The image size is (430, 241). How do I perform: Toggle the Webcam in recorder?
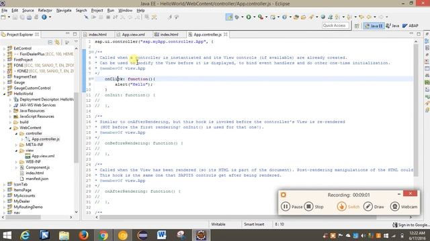click(404, 207)
